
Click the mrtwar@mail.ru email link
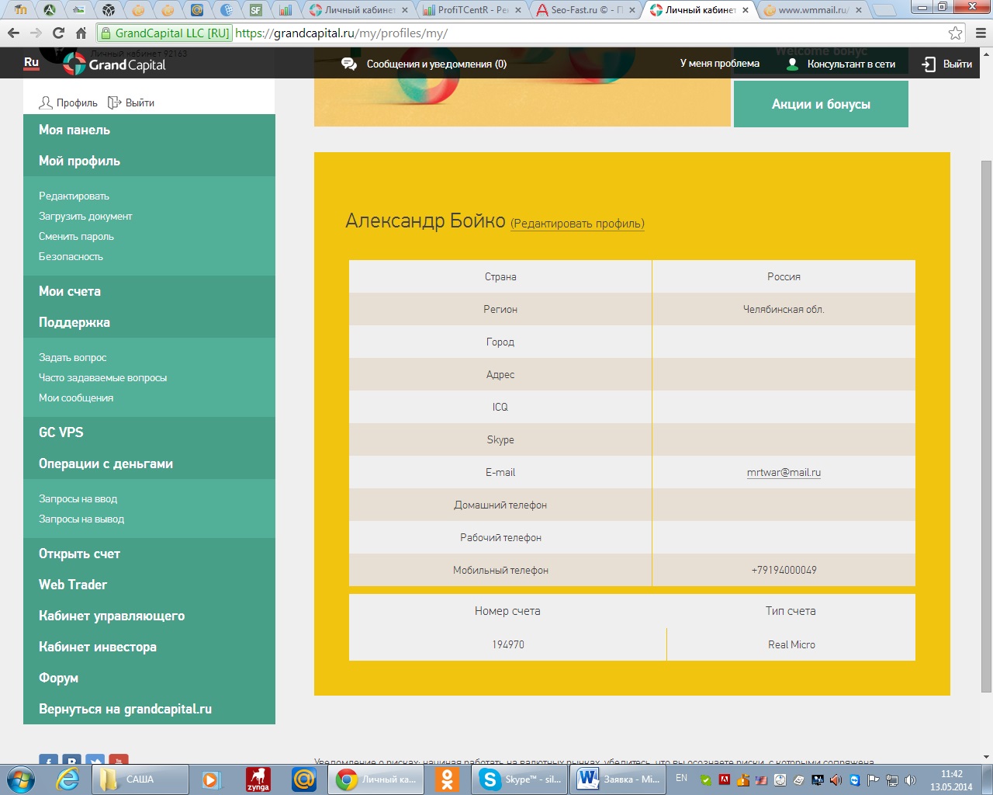pos(784,472)
